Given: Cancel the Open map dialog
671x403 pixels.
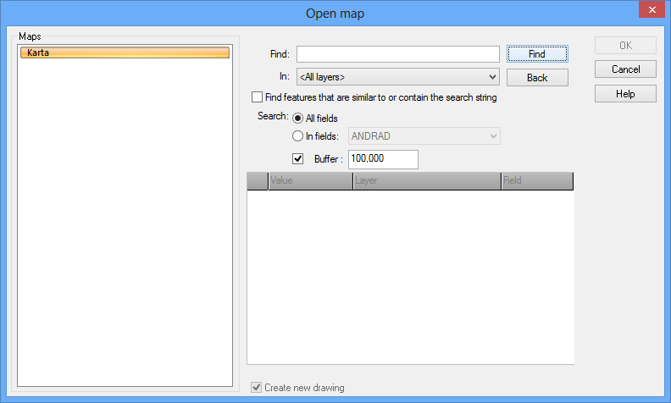Looking at the screenshot, I should click(x=625, y=69).
